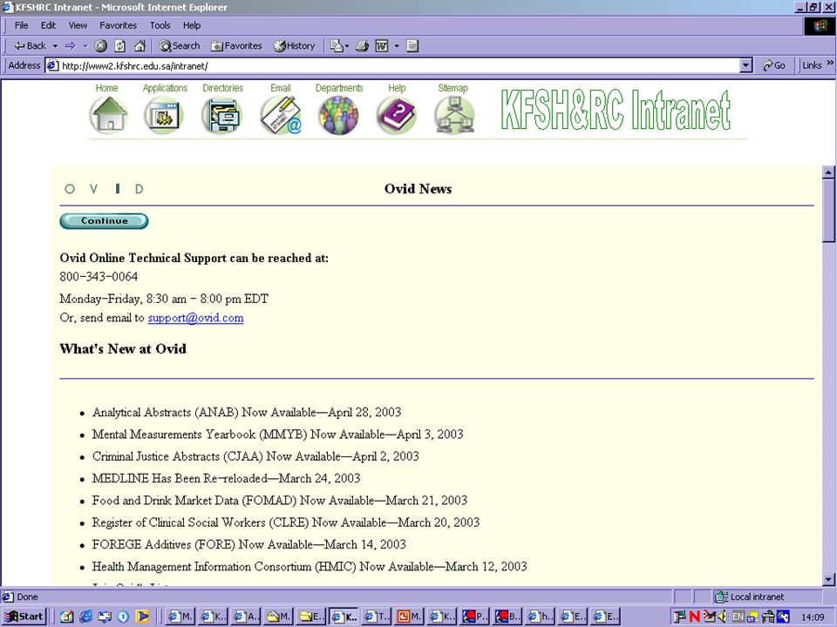Click the Refresh page icon

(120, 46)
